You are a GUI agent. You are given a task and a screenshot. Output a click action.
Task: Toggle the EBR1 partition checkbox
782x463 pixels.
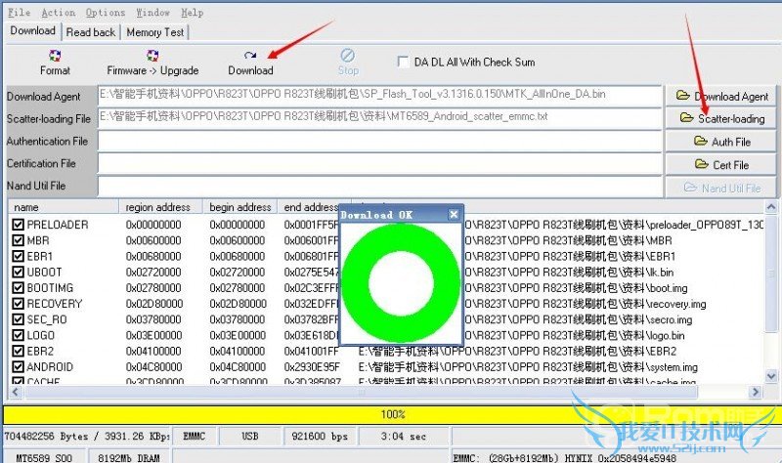point(18,256)
